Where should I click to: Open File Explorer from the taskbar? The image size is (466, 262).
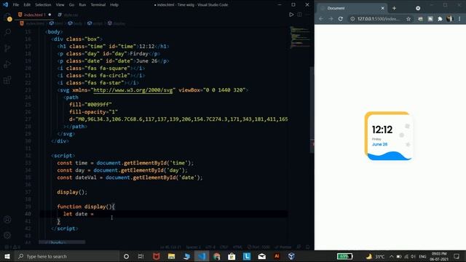(x=172, y=256)
